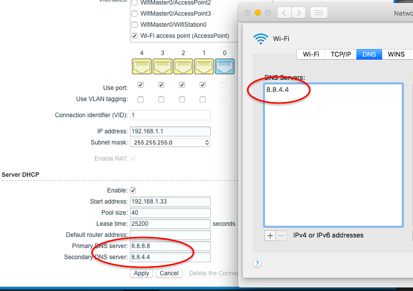This screenshot has width=413, height=291.
Task: Uncheck Use port for port 1
Action: [203, 85]
